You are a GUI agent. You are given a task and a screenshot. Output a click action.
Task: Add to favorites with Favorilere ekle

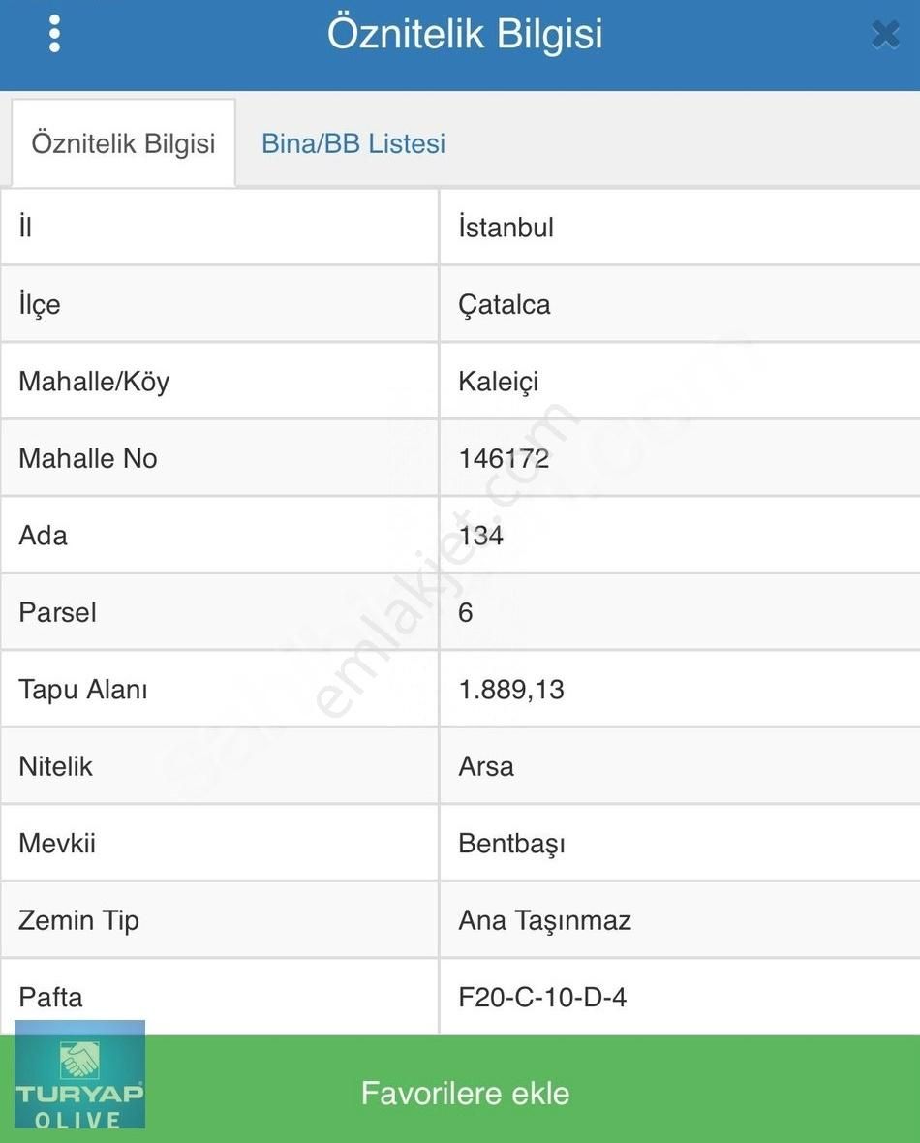tap(465, 1094)
